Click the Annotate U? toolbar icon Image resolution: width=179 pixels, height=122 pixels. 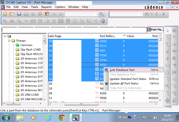pyautogui.click(x=33, y=21)
